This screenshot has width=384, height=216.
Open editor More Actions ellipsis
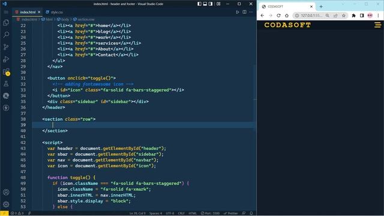tap(251, 12)
